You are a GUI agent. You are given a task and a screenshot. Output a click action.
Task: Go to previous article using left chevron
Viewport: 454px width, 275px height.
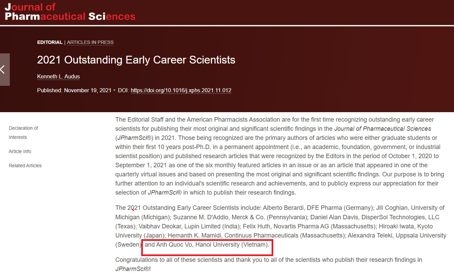(x=5, y=70)
